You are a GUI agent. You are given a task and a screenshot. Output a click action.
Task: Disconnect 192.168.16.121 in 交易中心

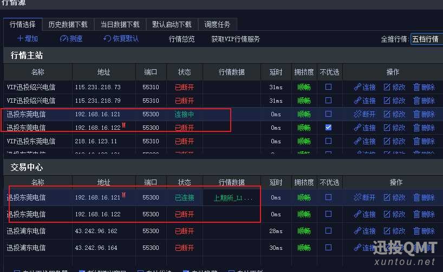click(x=364, y=197)
